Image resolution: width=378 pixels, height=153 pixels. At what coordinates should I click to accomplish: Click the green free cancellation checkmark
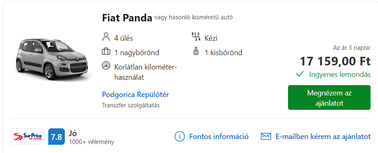[300, 74]
